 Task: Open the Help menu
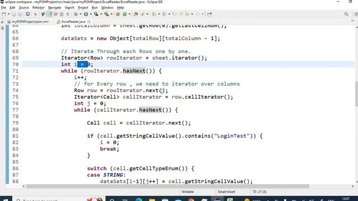coord(120,7)
